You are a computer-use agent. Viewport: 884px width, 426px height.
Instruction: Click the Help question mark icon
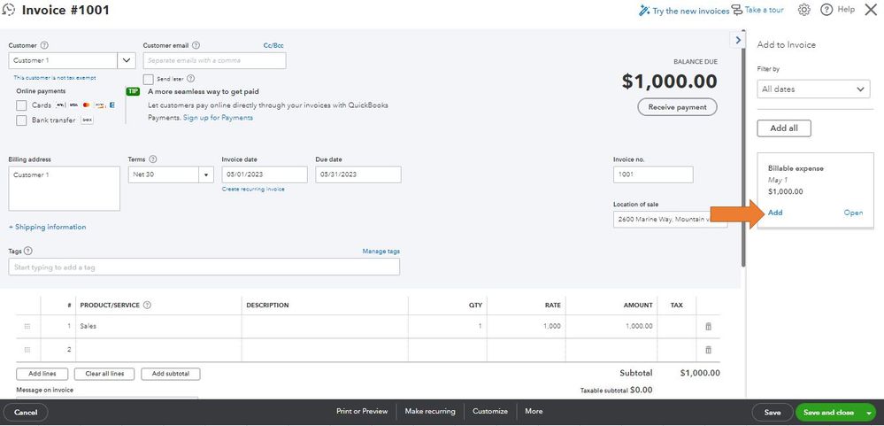[x=826, y=10]
